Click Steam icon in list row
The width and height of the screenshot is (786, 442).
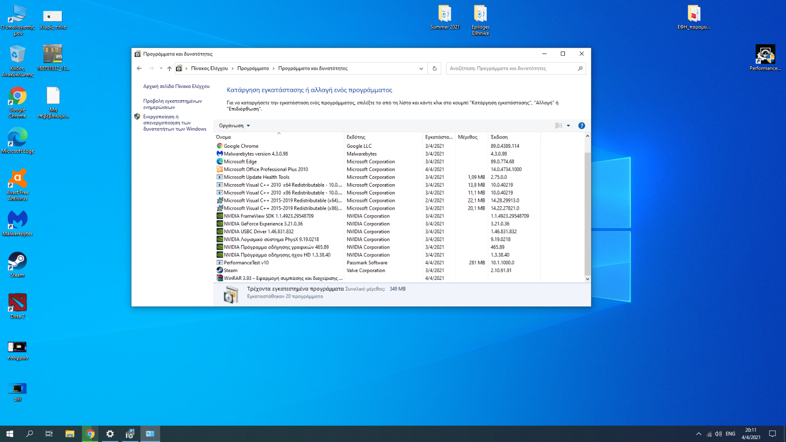point(220,270)
